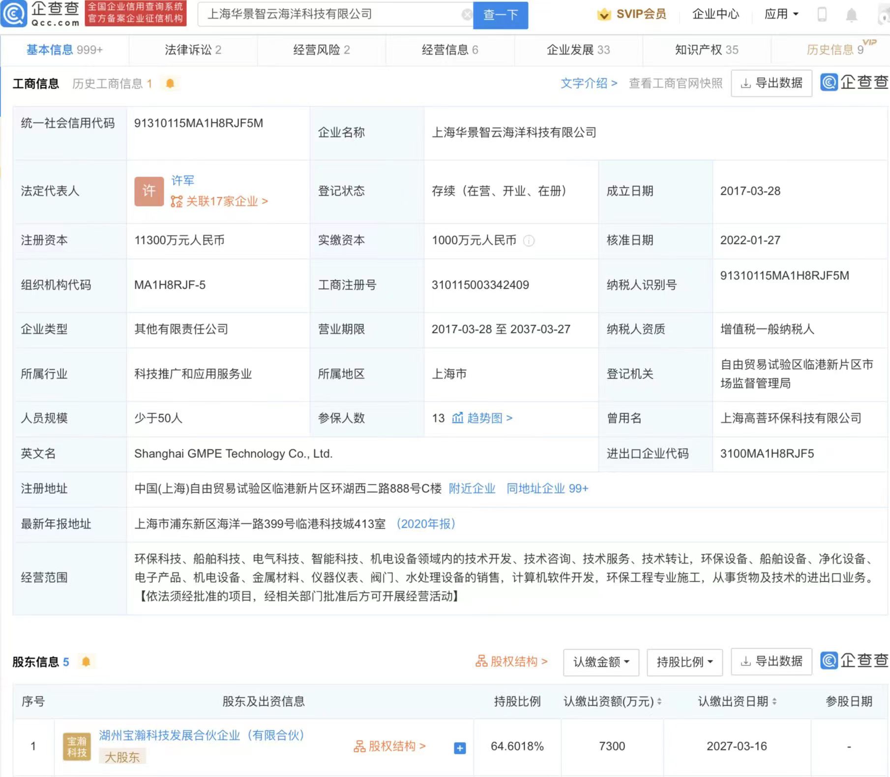
Task: Click the 许 avatar of legal representative
Action: click(149, 191)
